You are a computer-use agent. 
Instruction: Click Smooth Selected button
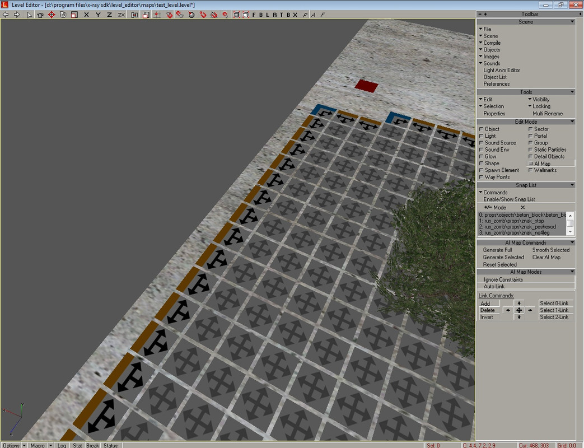coord(551,250)
